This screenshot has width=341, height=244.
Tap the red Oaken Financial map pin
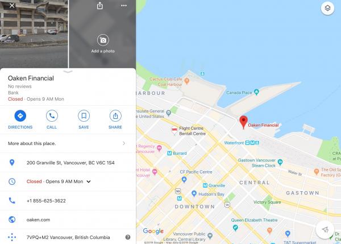(244, 122)
